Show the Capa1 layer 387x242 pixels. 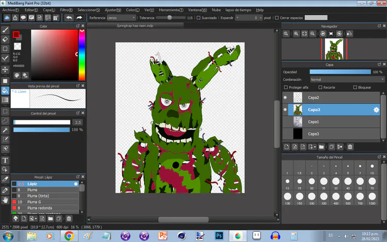pyautogui.click(x=285, y=122)
